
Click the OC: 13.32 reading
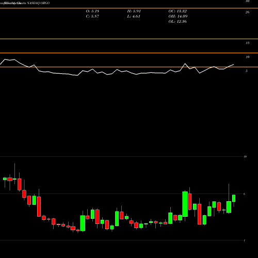click(178, 11)
